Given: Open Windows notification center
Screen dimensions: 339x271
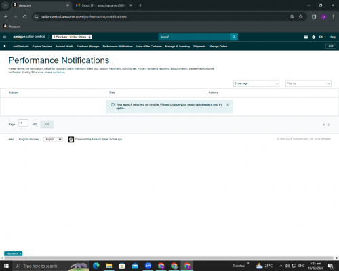Looking at the screenshot, I should (331, 266).
